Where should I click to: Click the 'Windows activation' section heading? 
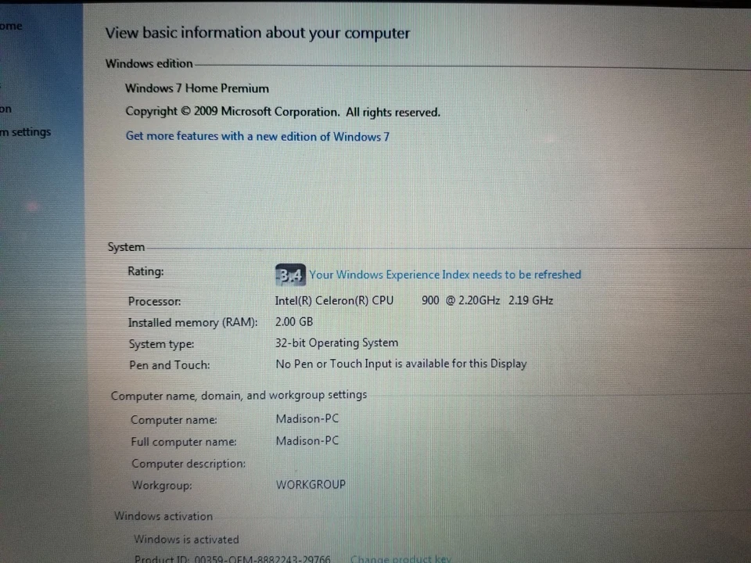(163, 516)
